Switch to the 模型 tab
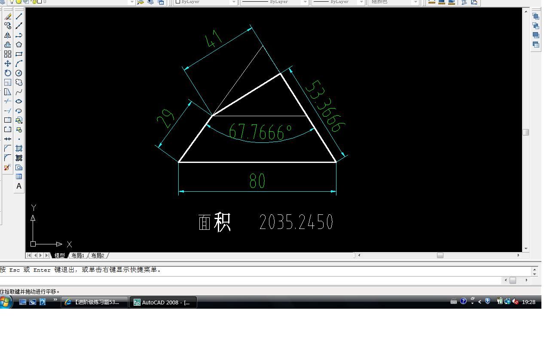 pos(59,255)
